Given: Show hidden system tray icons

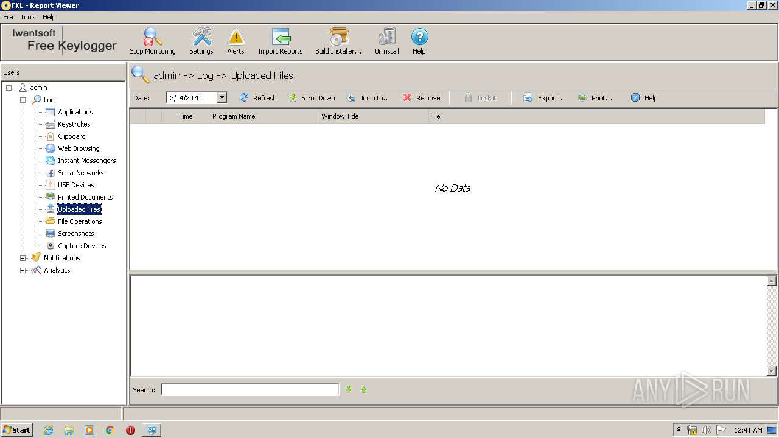Looking at the screenshot, I should pyautogui.click(x=679, y=430).
